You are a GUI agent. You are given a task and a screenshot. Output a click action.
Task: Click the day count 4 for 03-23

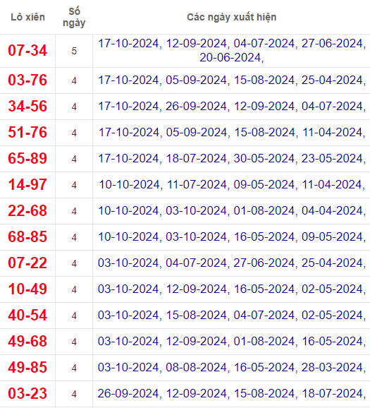[x=74, y=394]
